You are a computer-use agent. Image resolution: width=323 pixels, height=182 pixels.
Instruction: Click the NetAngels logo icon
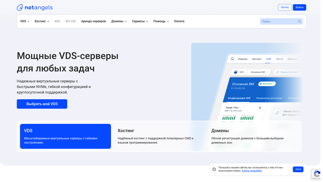(20, 7)
